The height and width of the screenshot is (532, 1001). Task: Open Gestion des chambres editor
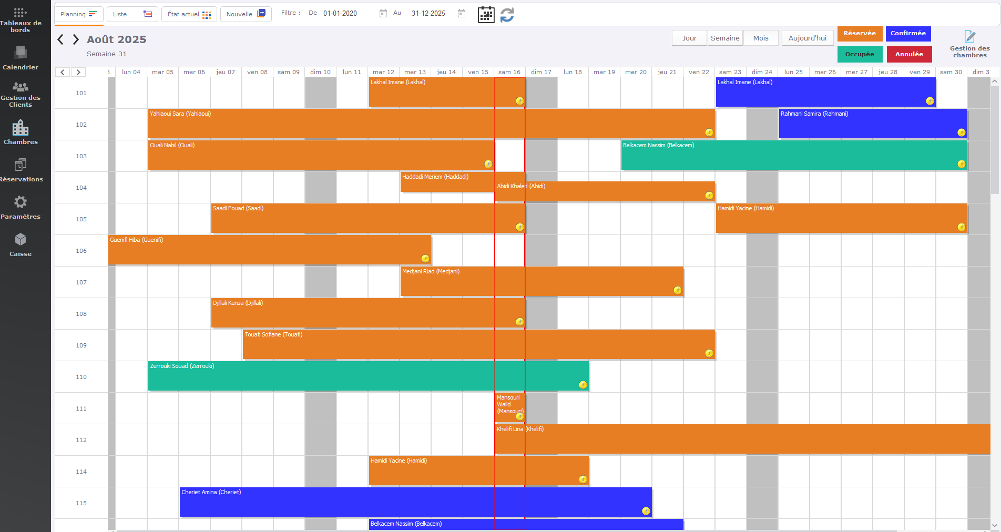(x=969, y=43)
